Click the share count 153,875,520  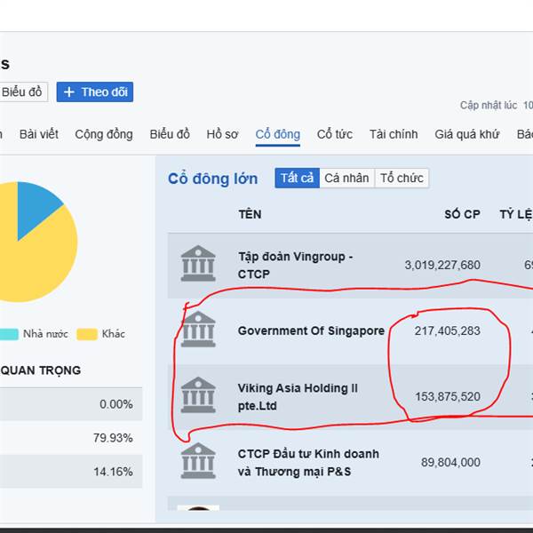[448, 396]
